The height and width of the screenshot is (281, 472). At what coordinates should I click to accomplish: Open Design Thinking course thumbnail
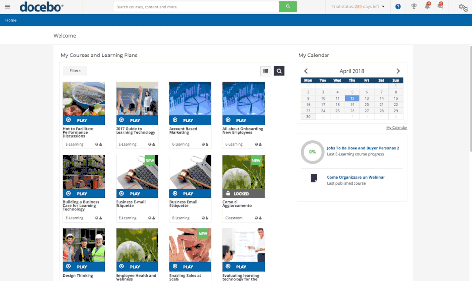click(x=84, y=245)
